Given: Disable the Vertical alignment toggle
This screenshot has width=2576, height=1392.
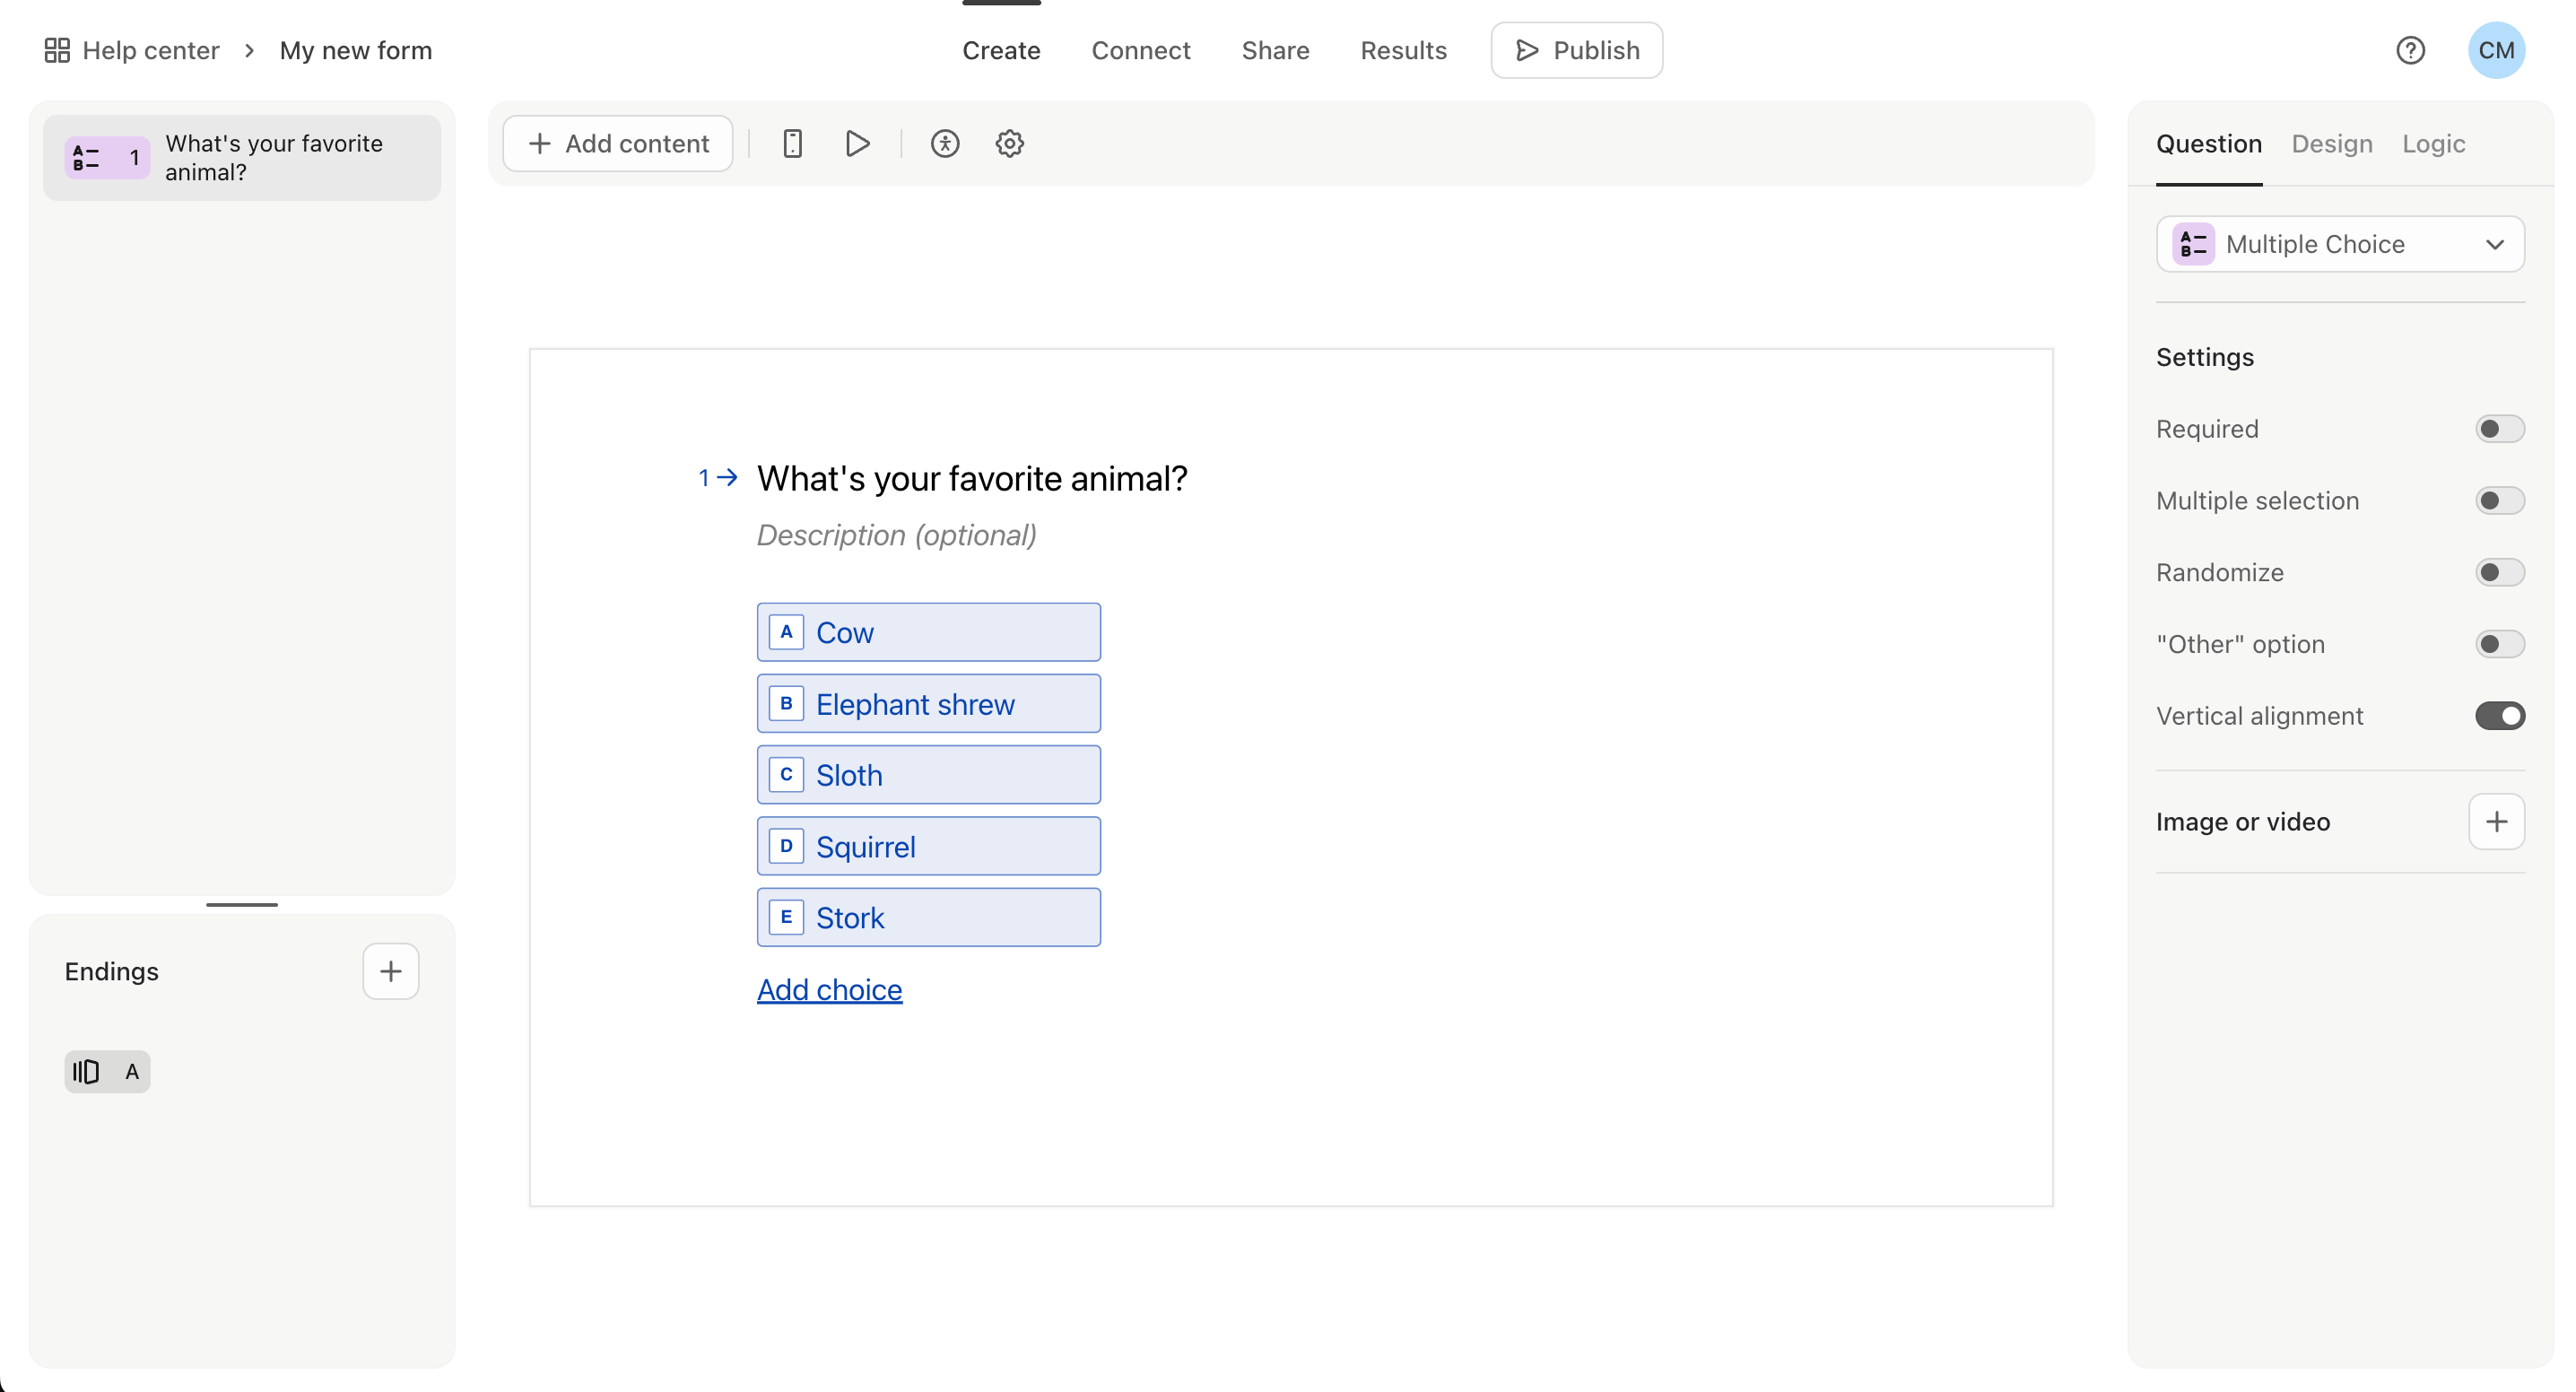Looking at the screenshot, I should click(x=2499, y=716).
